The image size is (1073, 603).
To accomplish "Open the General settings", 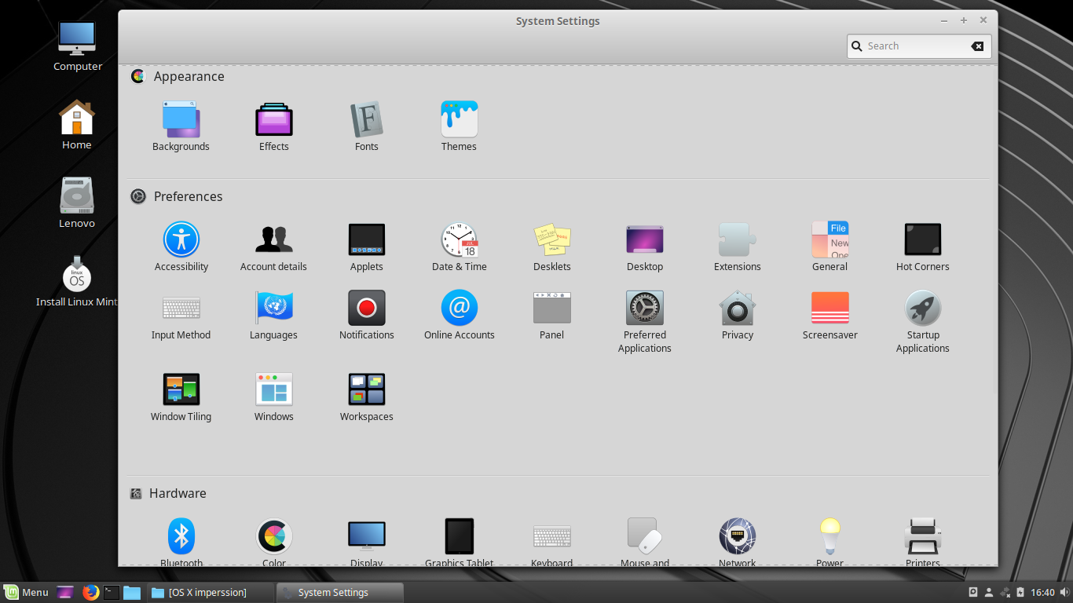I will tap(830, 247).
